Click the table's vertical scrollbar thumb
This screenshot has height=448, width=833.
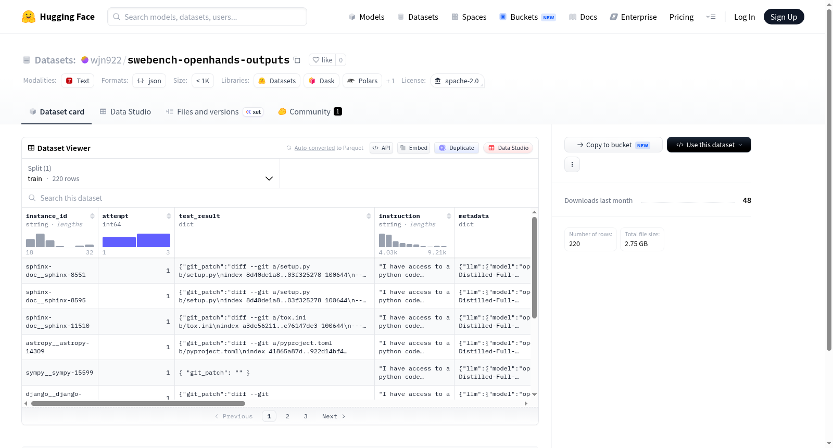(534, 267)
